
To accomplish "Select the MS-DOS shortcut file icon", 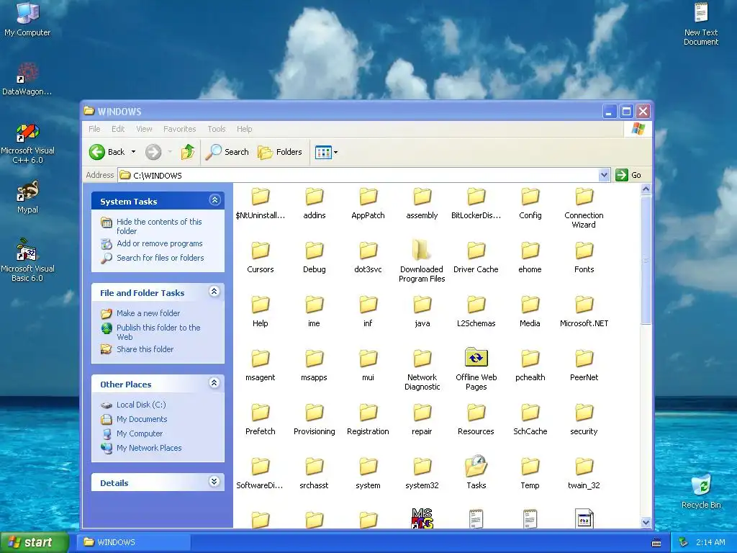I will (422, 518).
